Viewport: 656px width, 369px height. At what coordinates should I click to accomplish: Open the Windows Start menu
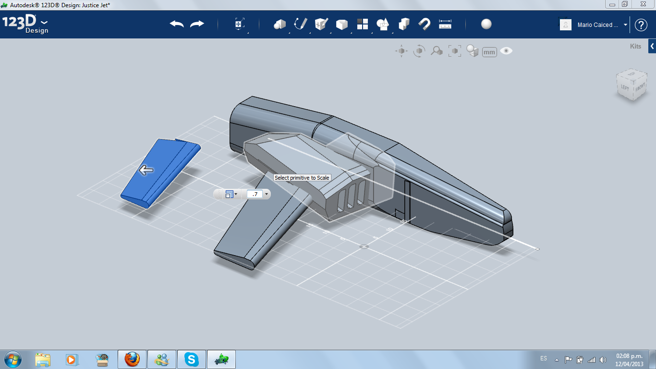(x=12, y=359)
